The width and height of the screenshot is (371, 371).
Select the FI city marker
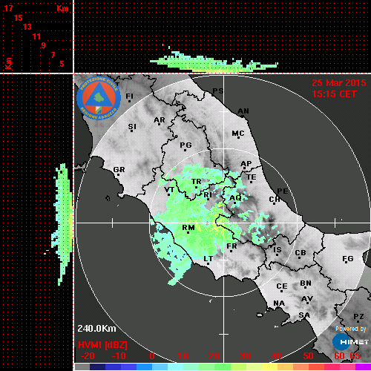129,101
